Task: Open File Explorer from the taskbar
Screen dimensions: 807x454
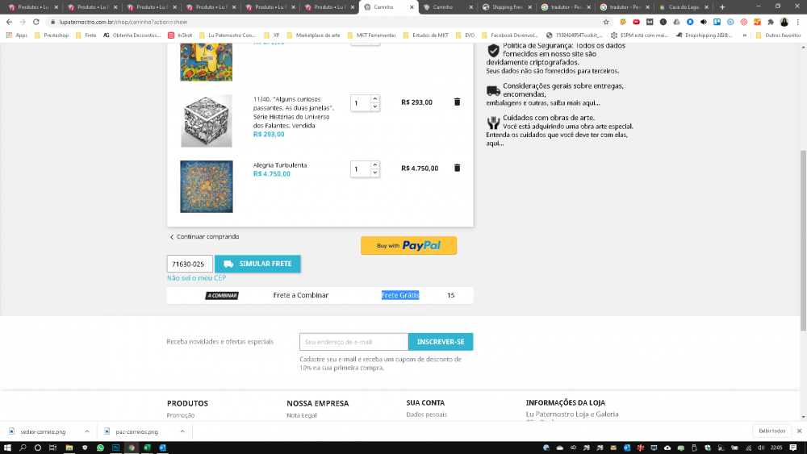Action: [x=69, y=448]
